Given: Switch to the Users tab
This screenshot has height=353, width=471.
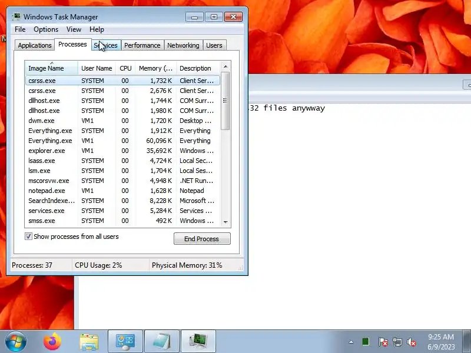Looking at the screenshot, I should (214, 45).
